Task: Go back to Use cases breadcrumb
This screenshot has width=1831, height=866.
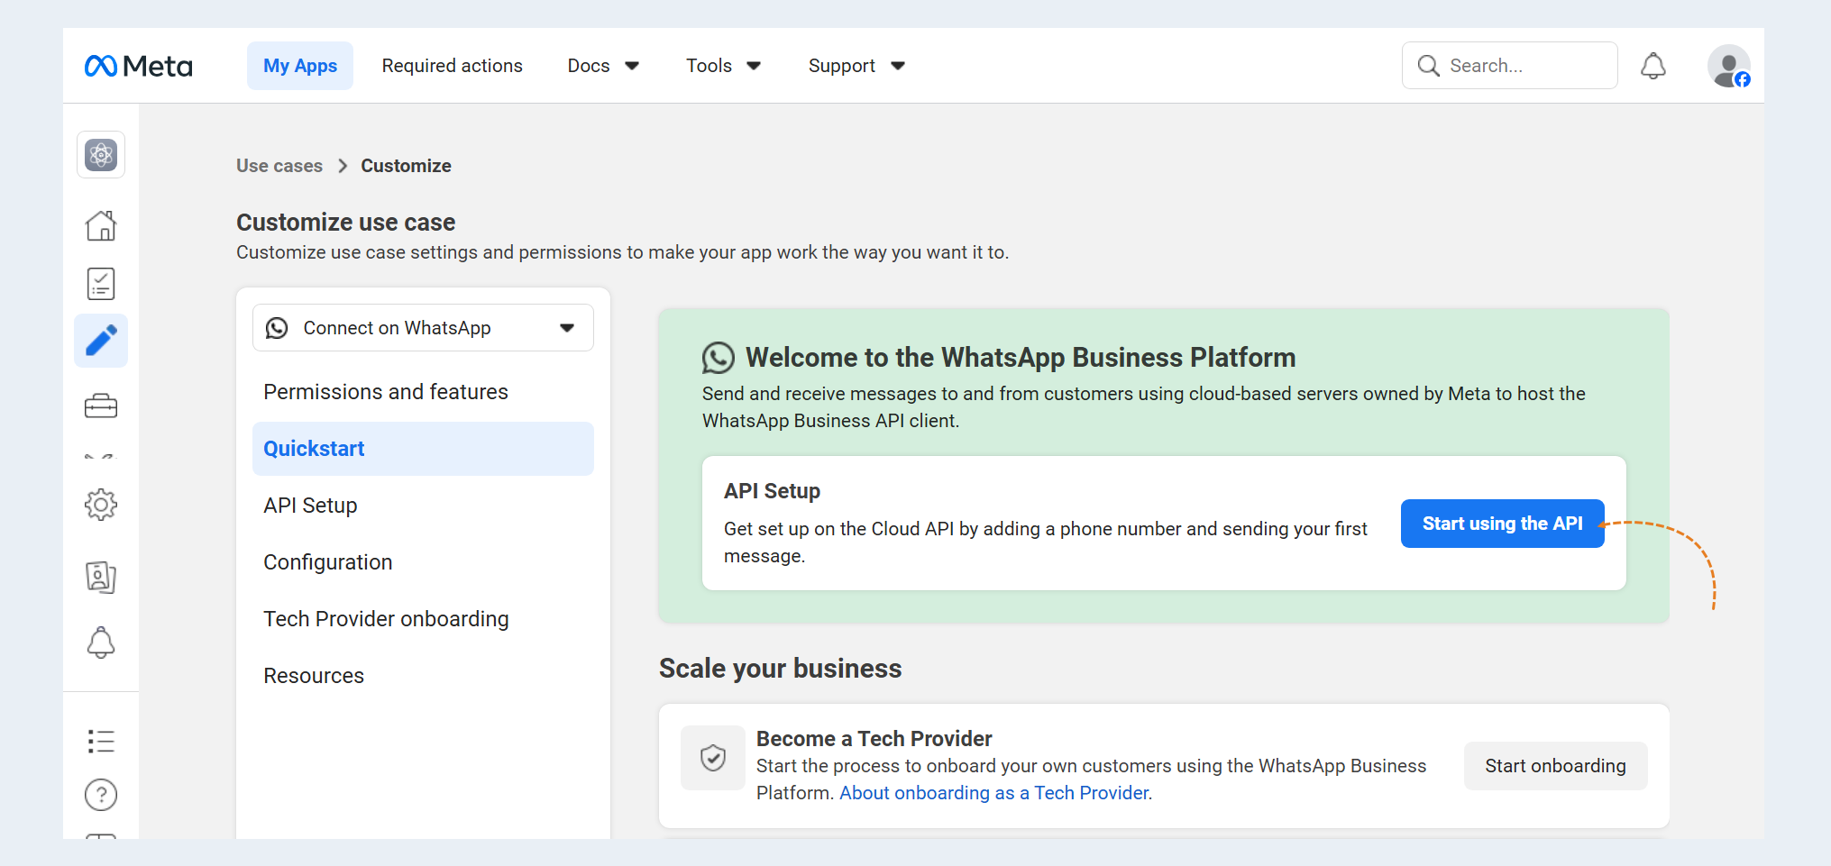Action: 279,166
